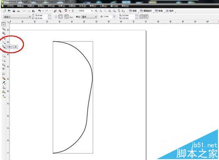The width and height of the screenshot is (219, 160).
Task: Expand the Application Launcher arrow
Action: [69, 11]
